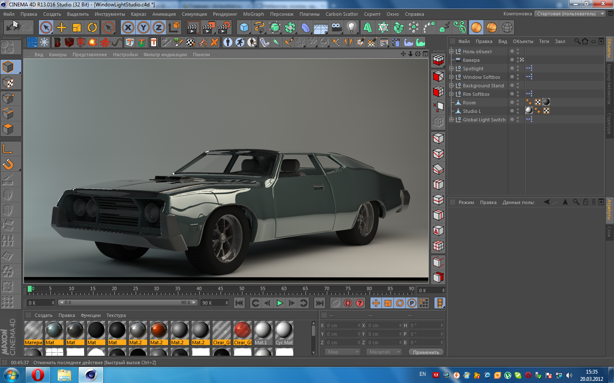Open Текстура in material manager
Screen dimensions: 614x383
pyautogui.click(x=116, y=315)
